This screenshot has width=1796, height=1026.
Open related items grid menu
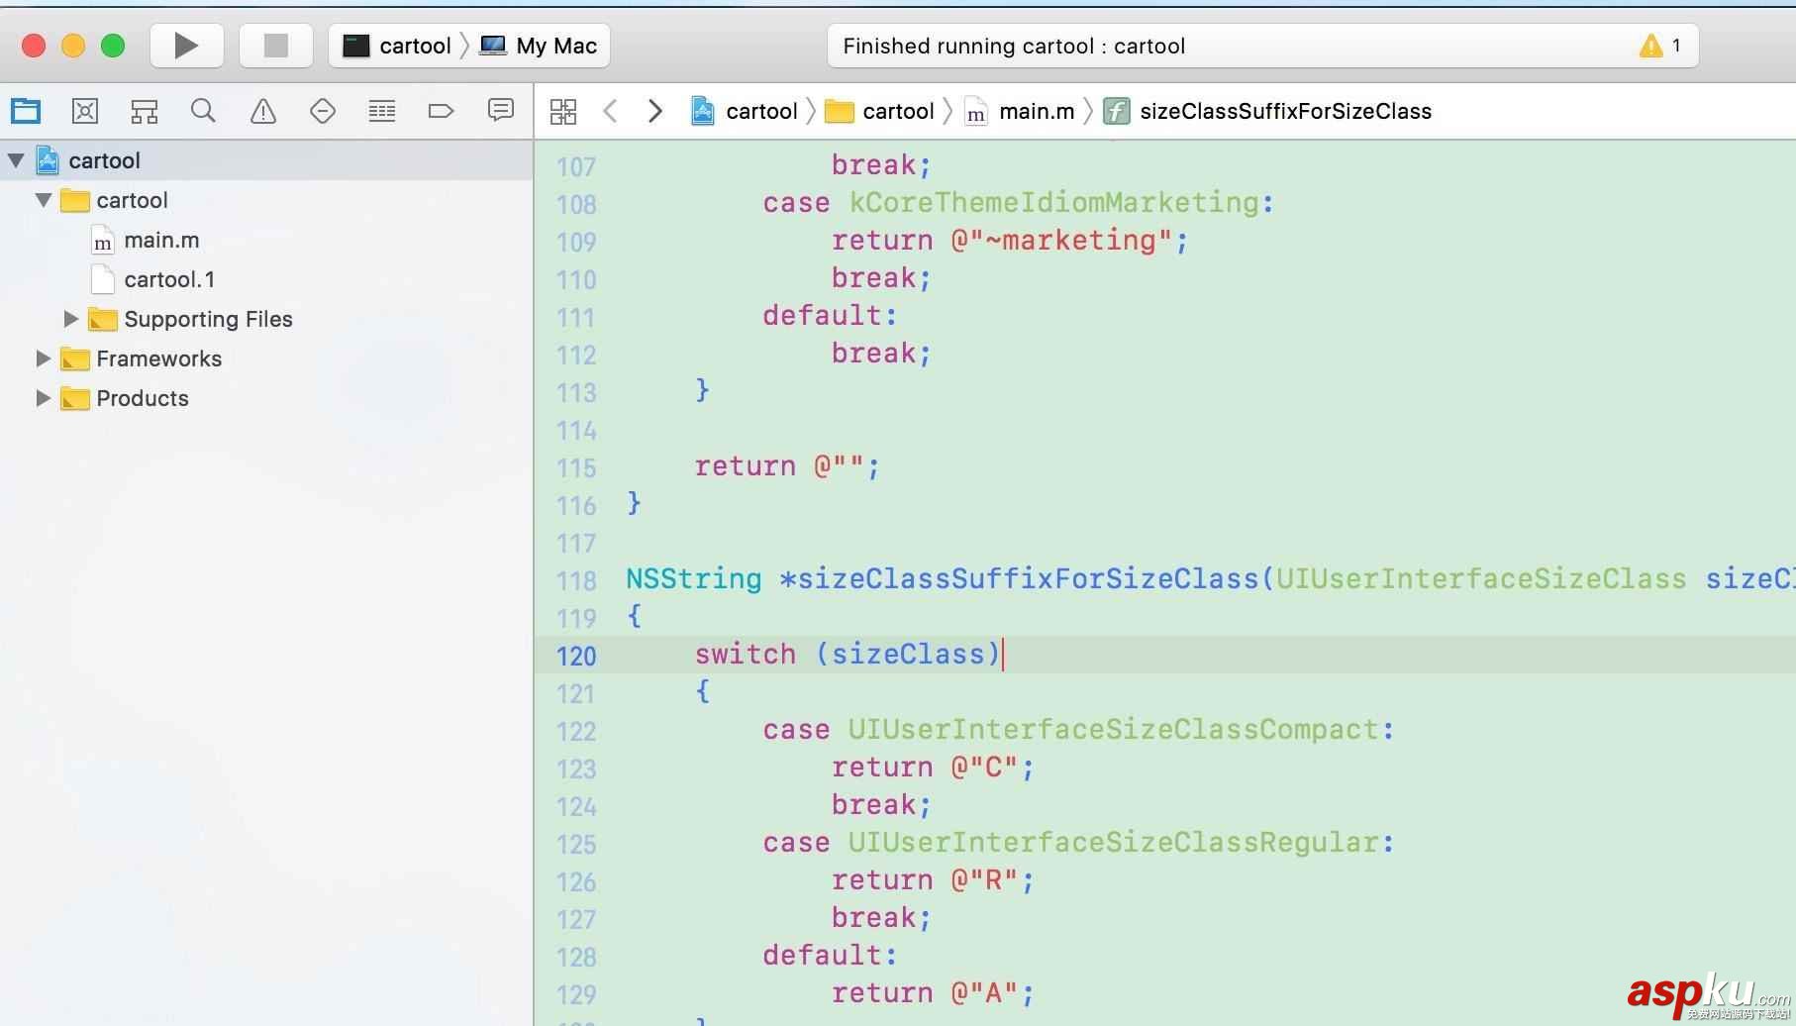click(x=563, y=111)
